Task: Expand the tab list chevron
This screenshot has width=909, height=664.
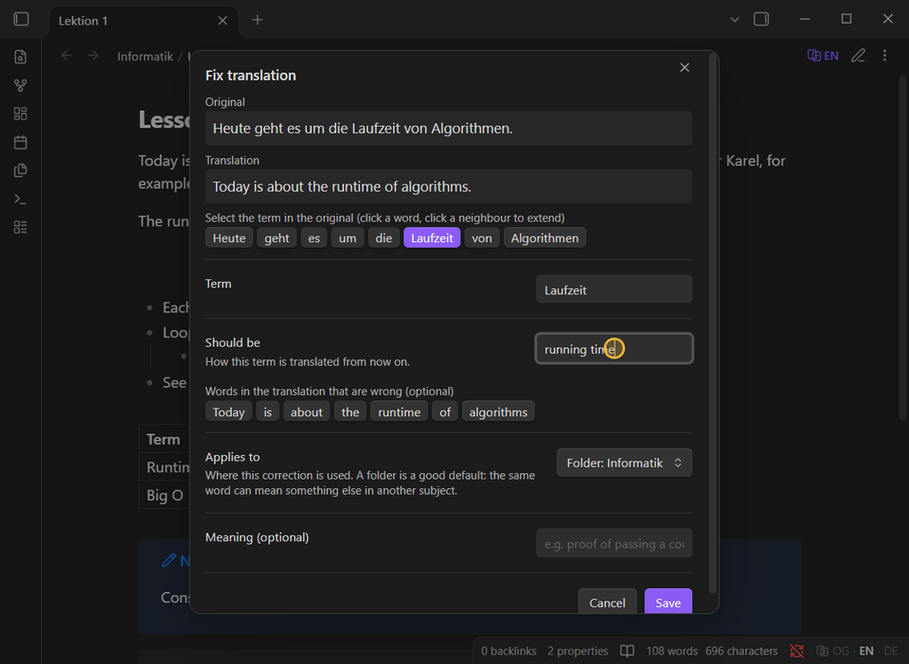Action: [735, 20]
